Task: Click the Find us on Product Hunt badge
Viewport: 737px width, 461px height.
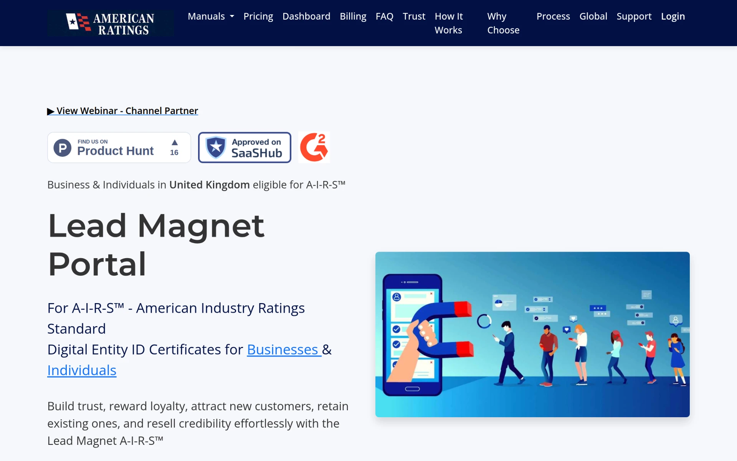Action: (x=119, y=148)
